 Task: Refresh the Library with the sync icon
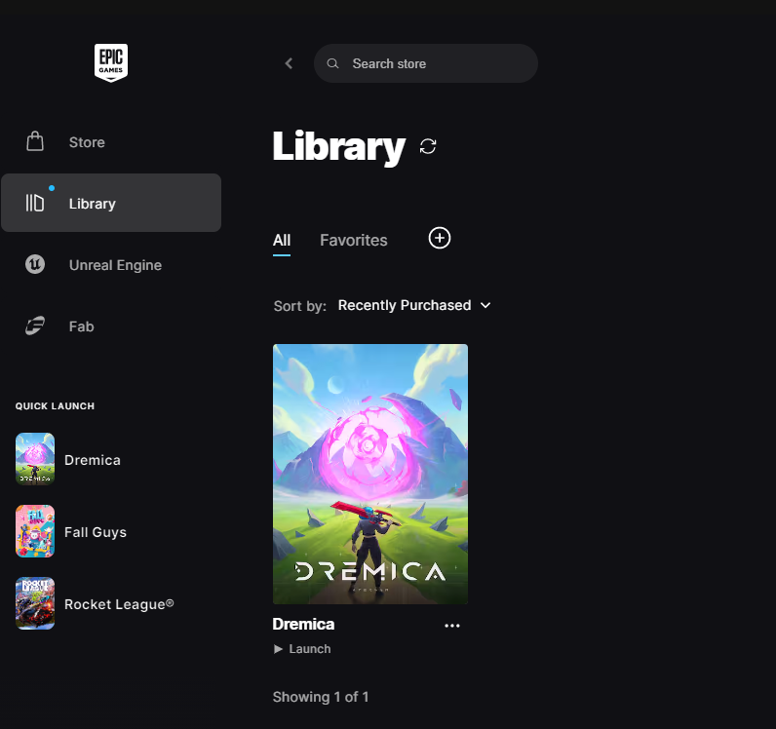[x=428, y=146]
